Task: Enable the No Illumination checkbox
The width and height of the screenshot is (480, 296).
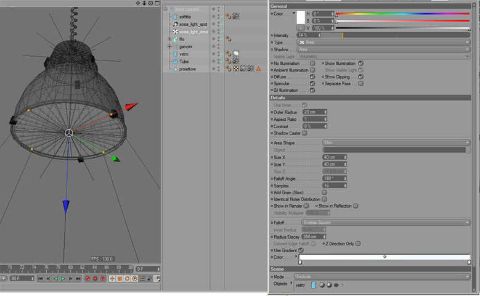Action: tap(312, 63)
